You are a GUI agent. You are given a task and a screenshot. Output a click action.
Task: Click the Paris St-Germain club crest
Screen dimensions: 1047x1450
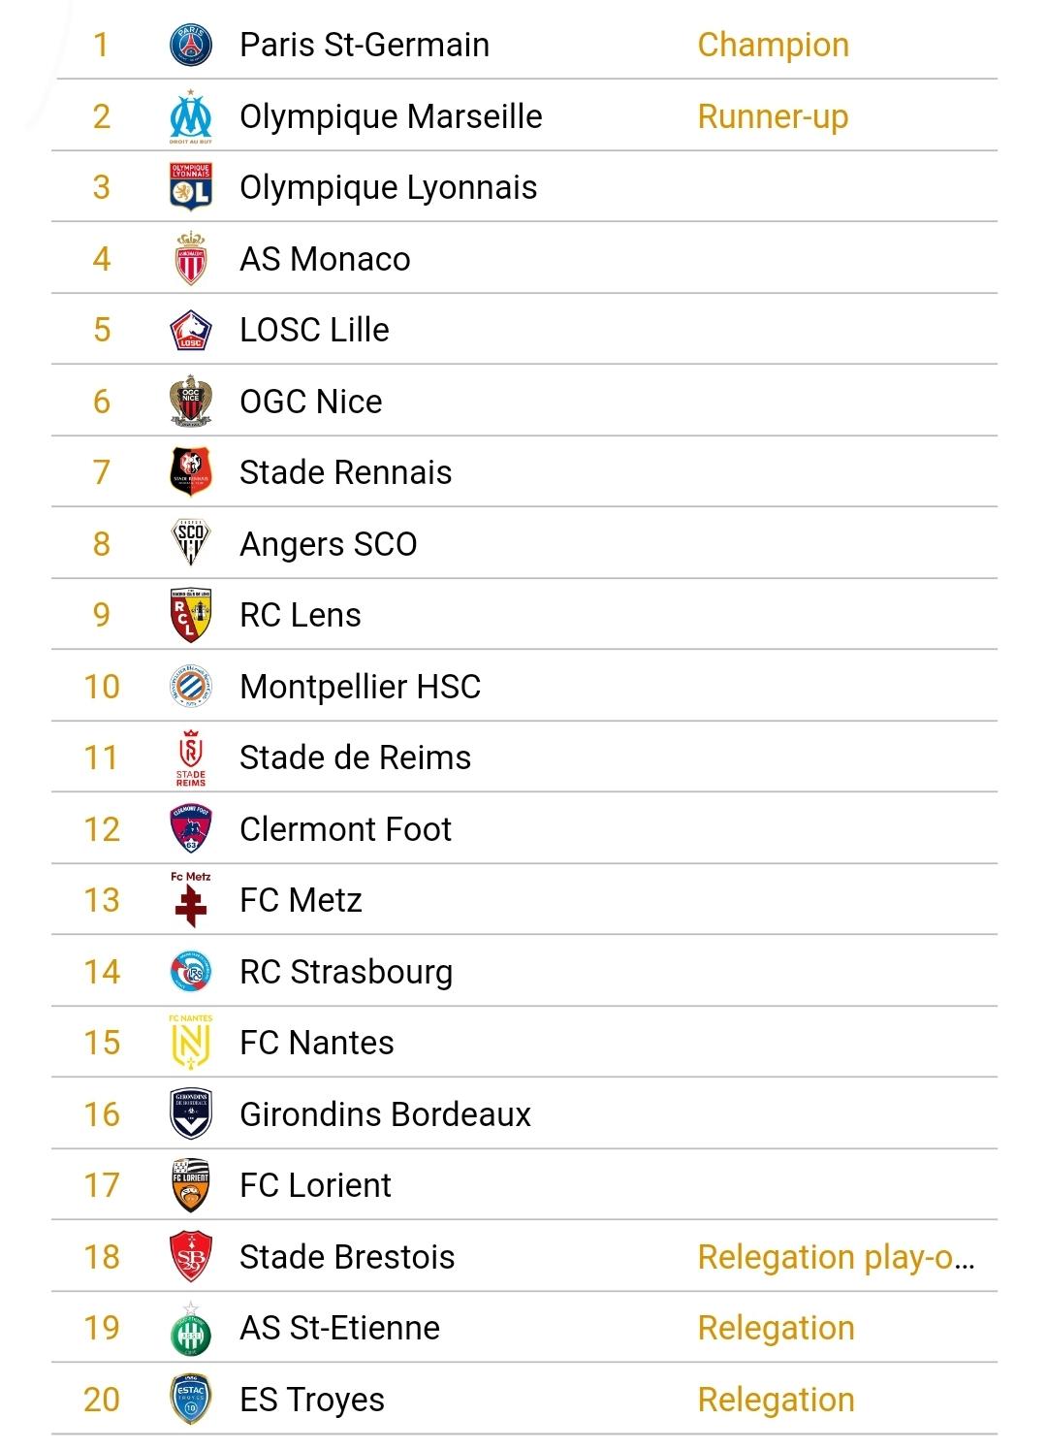pyautogui.click(x=191, y=45)
